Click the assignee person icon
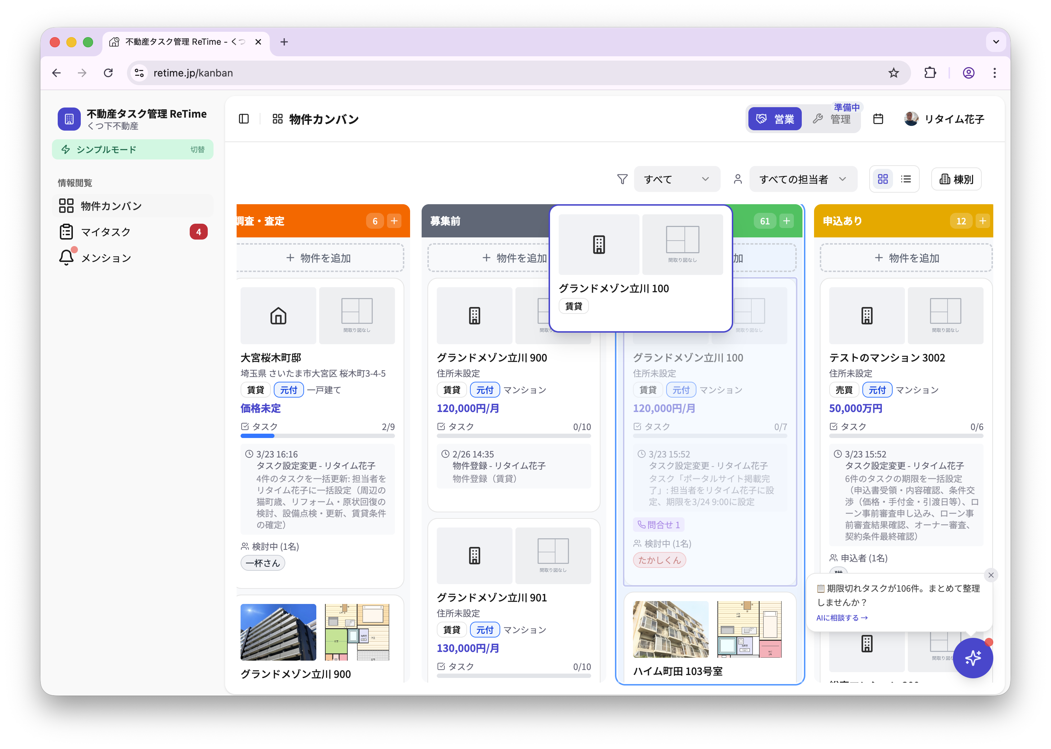Image resolution: width=1051 pixels, height=749 pixels. click(x=738, y=179)
